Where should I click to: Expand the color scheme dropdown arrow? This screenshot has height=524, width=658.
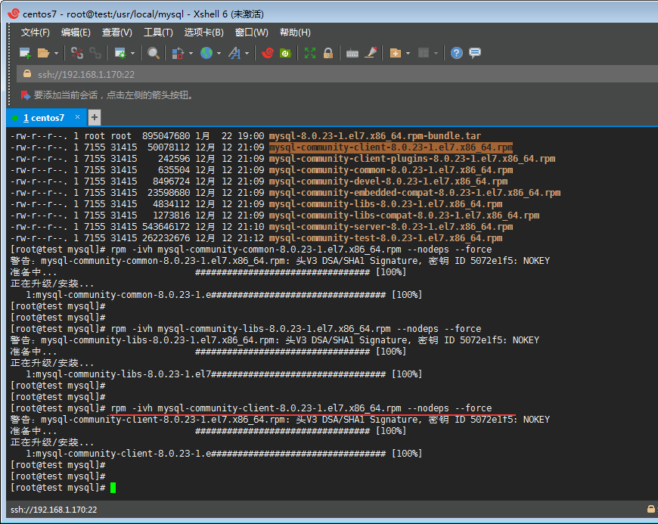191,54
